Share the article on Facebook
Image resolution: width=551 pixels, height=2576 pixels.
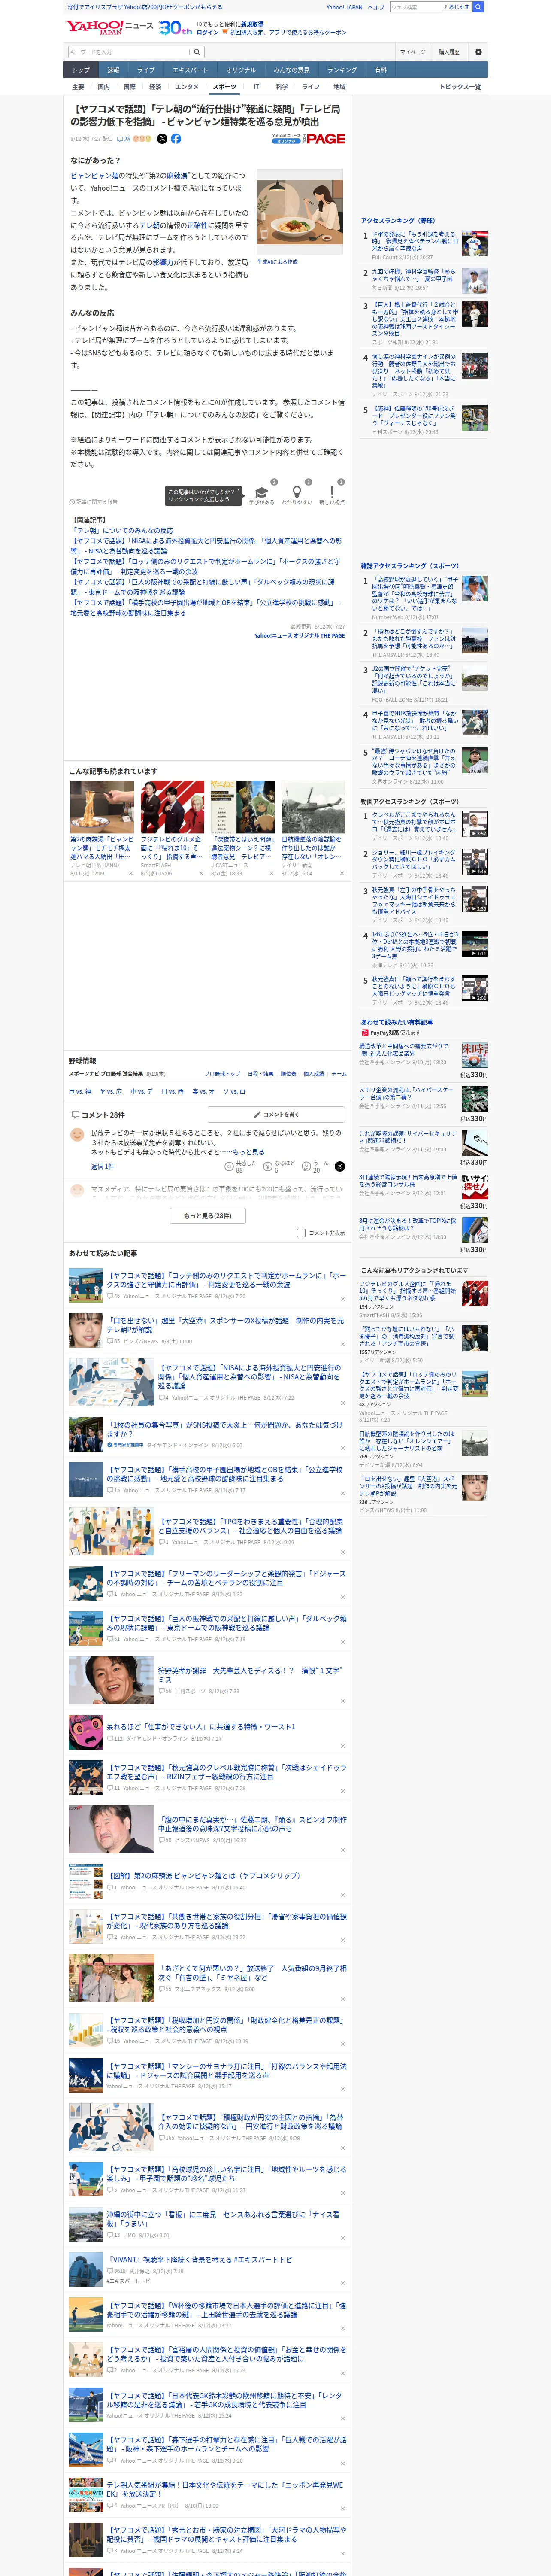[x=176, y=139]
